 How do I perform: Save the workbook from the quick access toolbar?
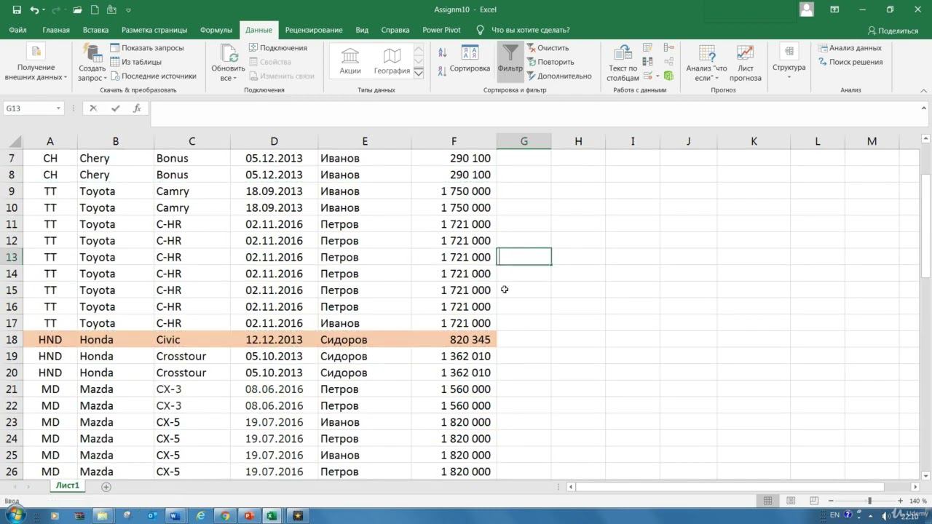coord(17,10)
